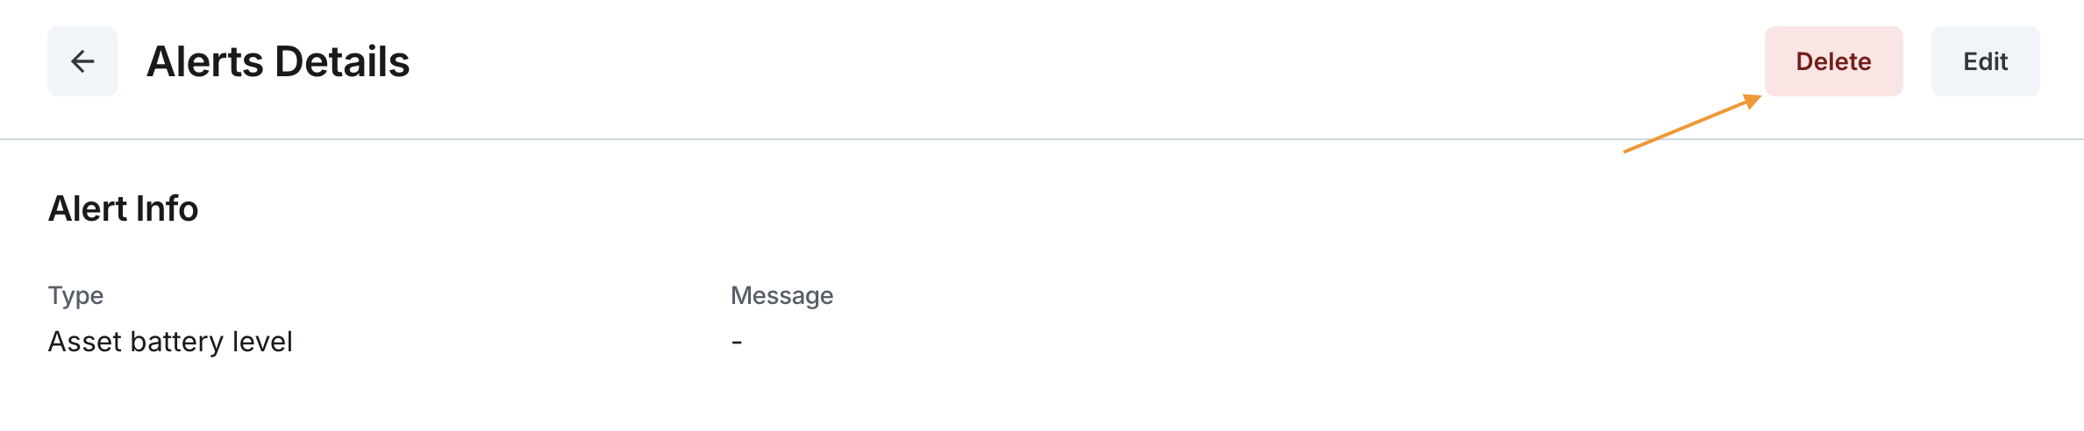This screenshot has width=2084, height=431.
Task: Click the Asset battery level value
Action: 170,342
